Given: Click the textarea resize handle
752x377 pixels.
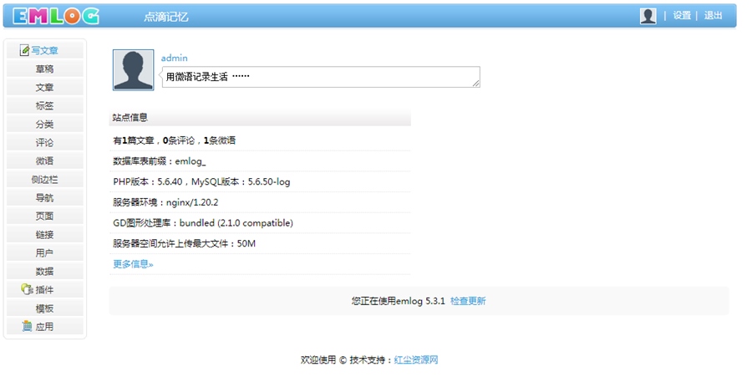Looking at the screenshot, I should tap(475, 84).
